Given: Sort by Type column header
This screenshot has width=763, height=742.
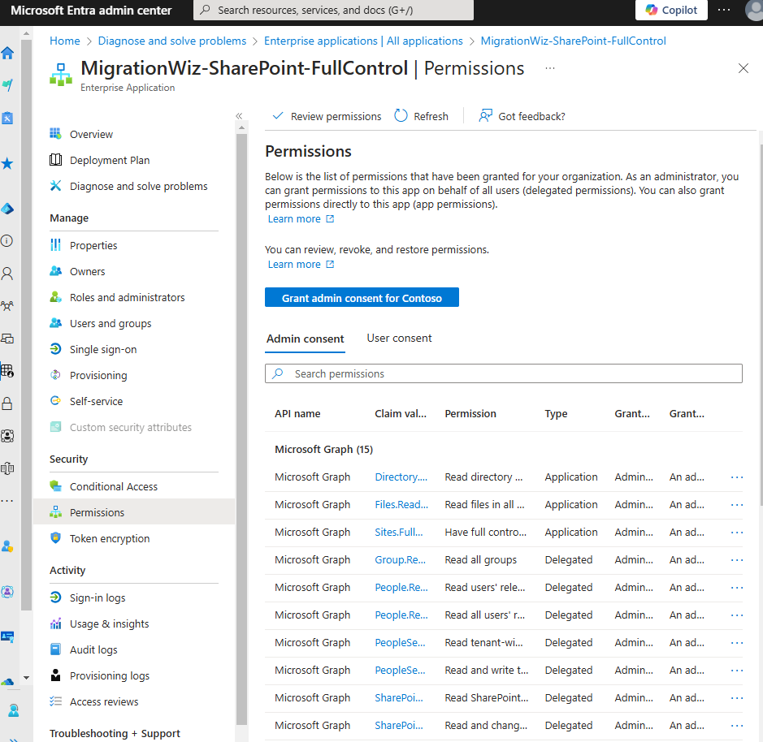Looking at the screenshot, I should click(x=556, y=414).
